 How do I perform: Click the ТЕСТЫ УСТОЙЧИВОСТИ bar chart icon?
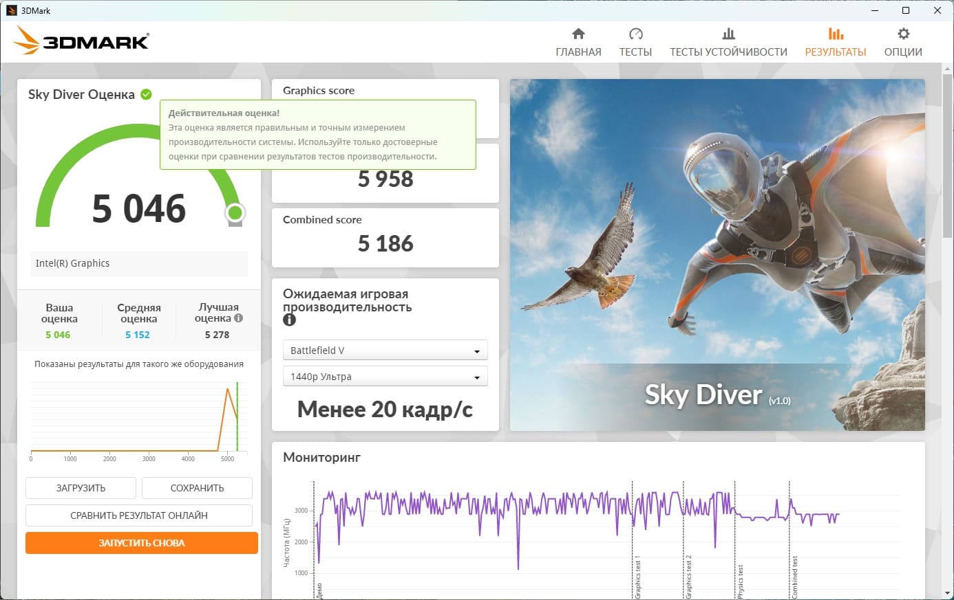click(x=728, y=34)
